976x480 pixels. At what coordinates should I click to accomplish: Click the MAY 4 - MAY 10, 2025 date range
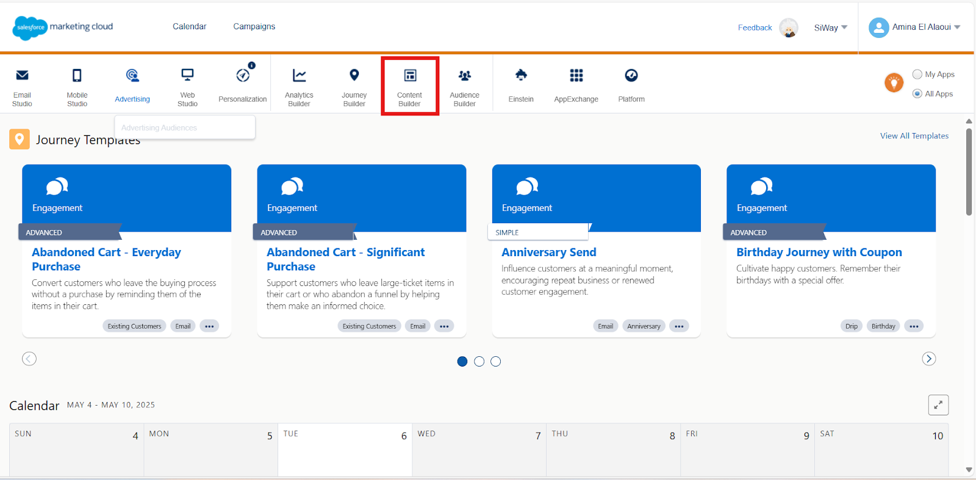pyautogui.click(x=111, y=405)
